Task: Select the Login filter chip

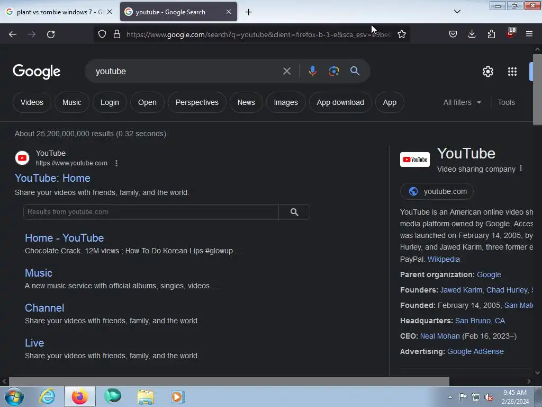Action: pyautogui.click(x=110, y=102)
